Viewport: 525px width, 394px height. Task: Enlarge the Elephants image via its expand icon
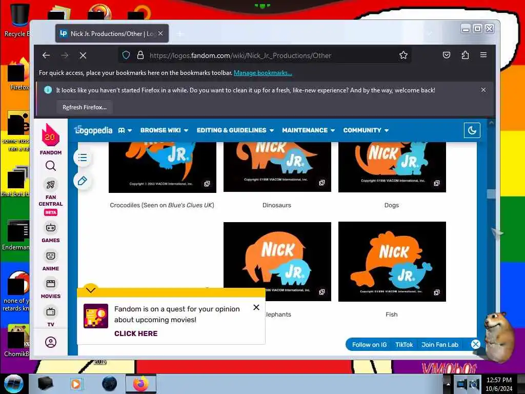(322, 292)
